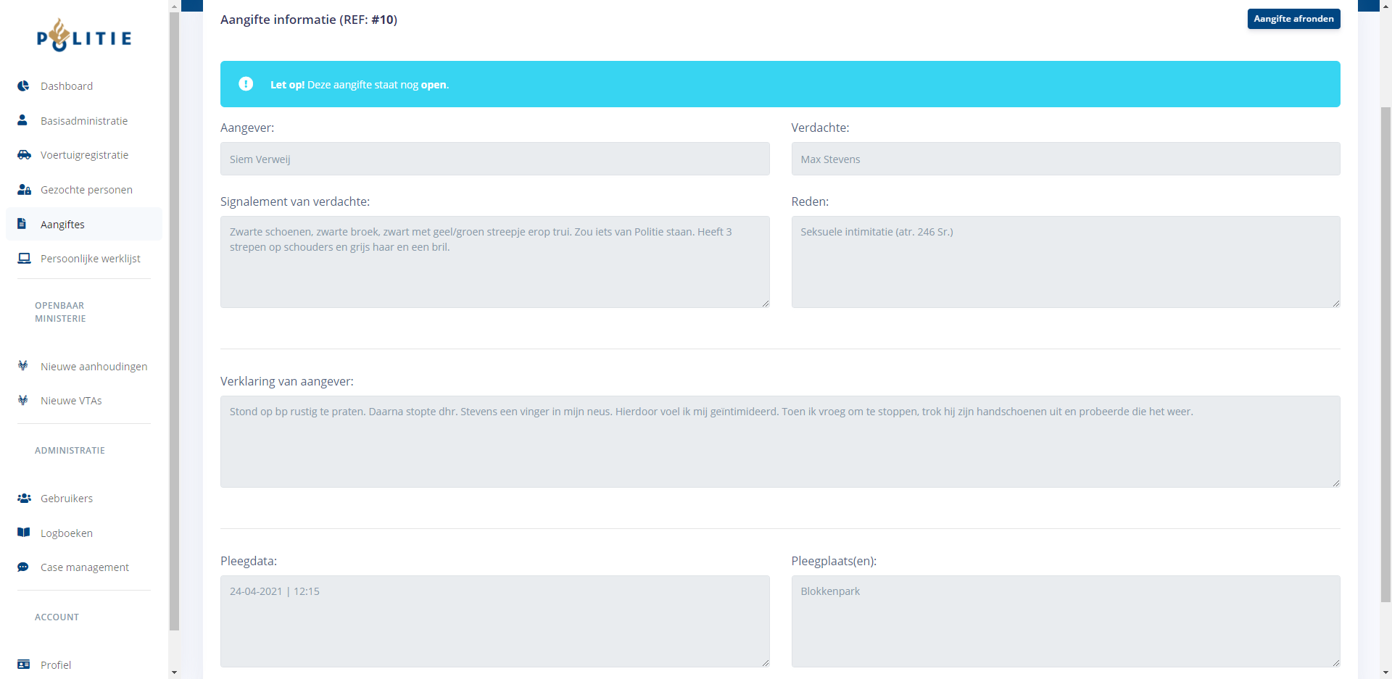Go to Nieuwe VTAs page

(x=71, y=401)
